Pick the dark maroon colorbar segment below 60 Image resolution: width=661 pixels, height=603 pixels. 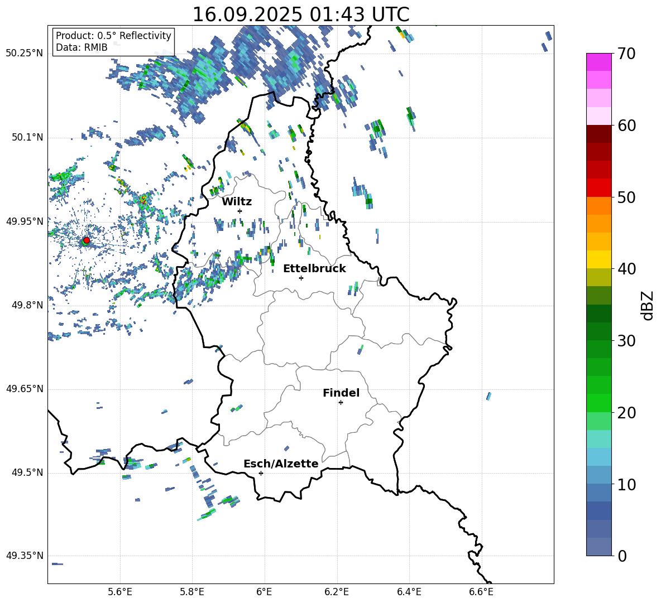click(x=599, y=134)
